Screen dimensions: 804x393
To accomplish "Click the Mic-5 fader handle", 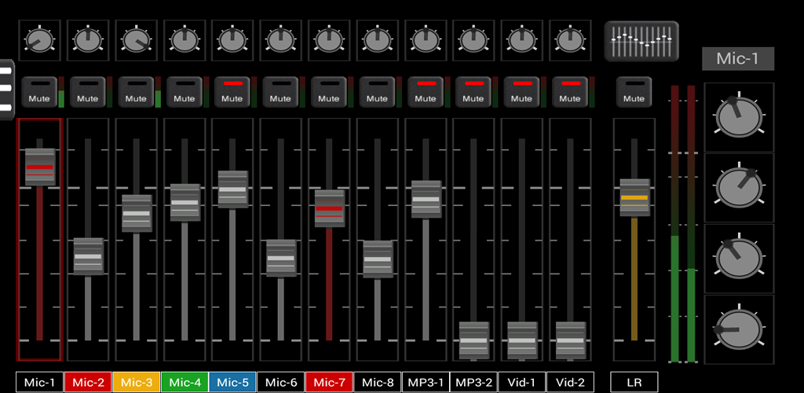I will tap(232, 189).
